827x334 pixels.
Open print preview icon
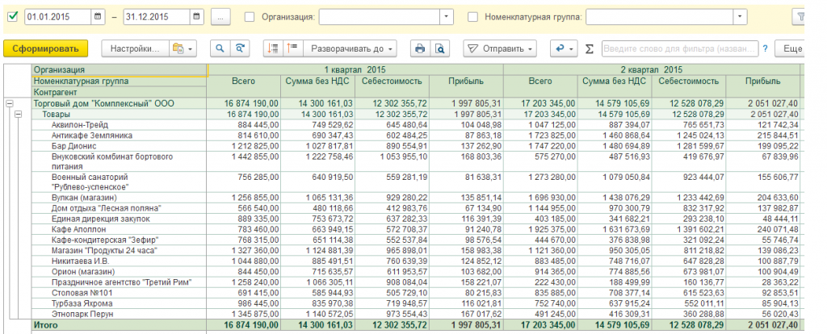(x=440, y=49)
